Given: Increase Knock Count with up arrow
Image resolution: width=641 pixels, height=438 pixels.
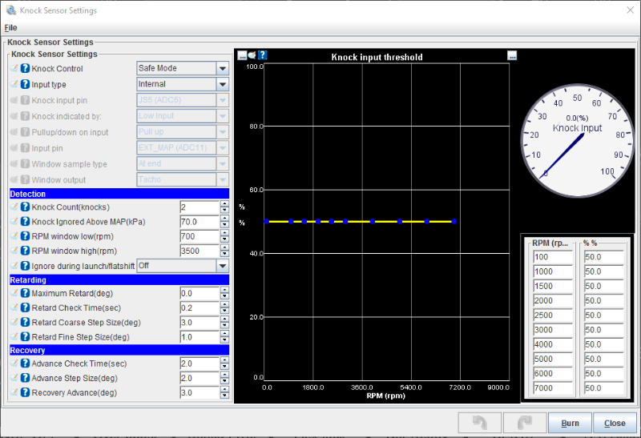Looking at the screenshot, I should click(224, 204).
